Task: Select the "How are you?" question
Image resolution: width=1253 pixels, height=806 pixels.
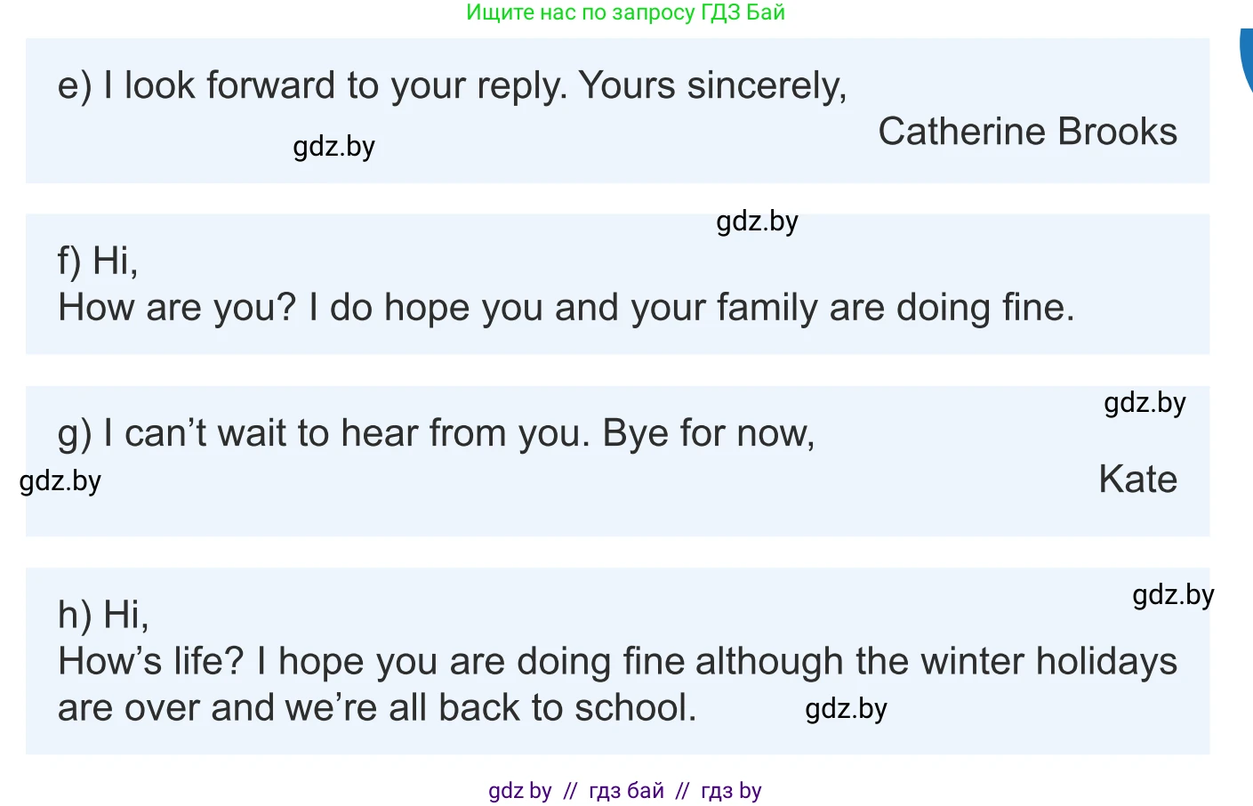Action: click(x=176, y=308)
